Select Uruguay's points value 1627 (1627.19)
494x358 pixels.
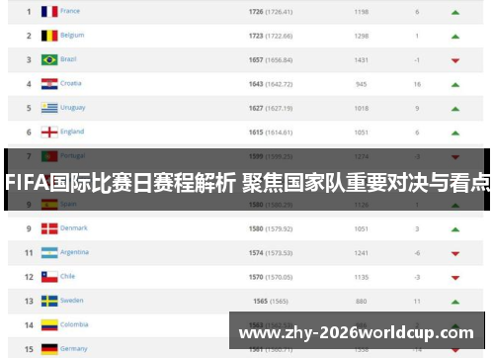coord(271,108)
